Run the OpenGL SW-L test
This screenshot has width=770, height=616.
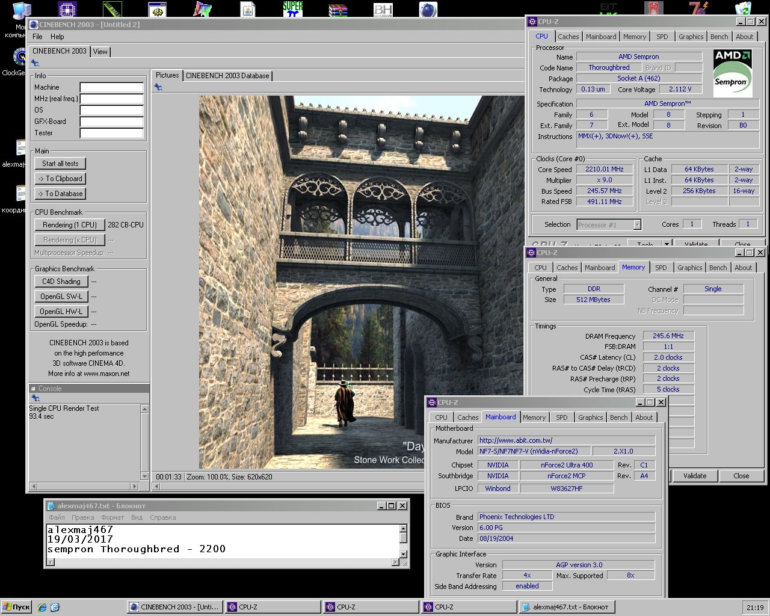click(x=61, y=297)
